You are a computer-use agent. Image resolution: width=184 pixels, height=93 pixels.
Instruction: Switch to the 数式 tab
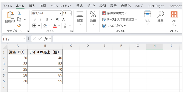pyautogui.click(x=80, y=6)
